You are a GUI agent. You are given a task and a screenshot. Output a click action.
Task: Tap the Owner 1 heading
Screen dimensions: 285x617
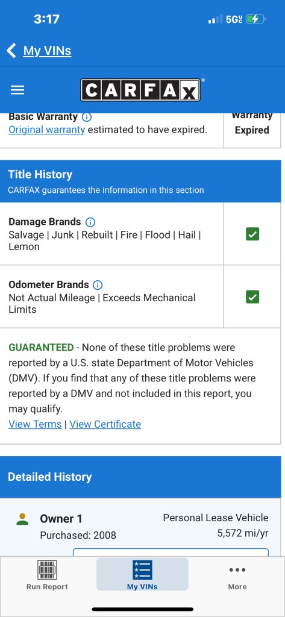pyautogui.click(x=61, y=519)
